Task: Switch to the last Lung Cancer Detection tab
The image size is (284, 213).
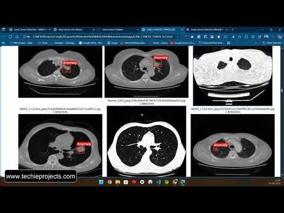Action: [206, 30]
